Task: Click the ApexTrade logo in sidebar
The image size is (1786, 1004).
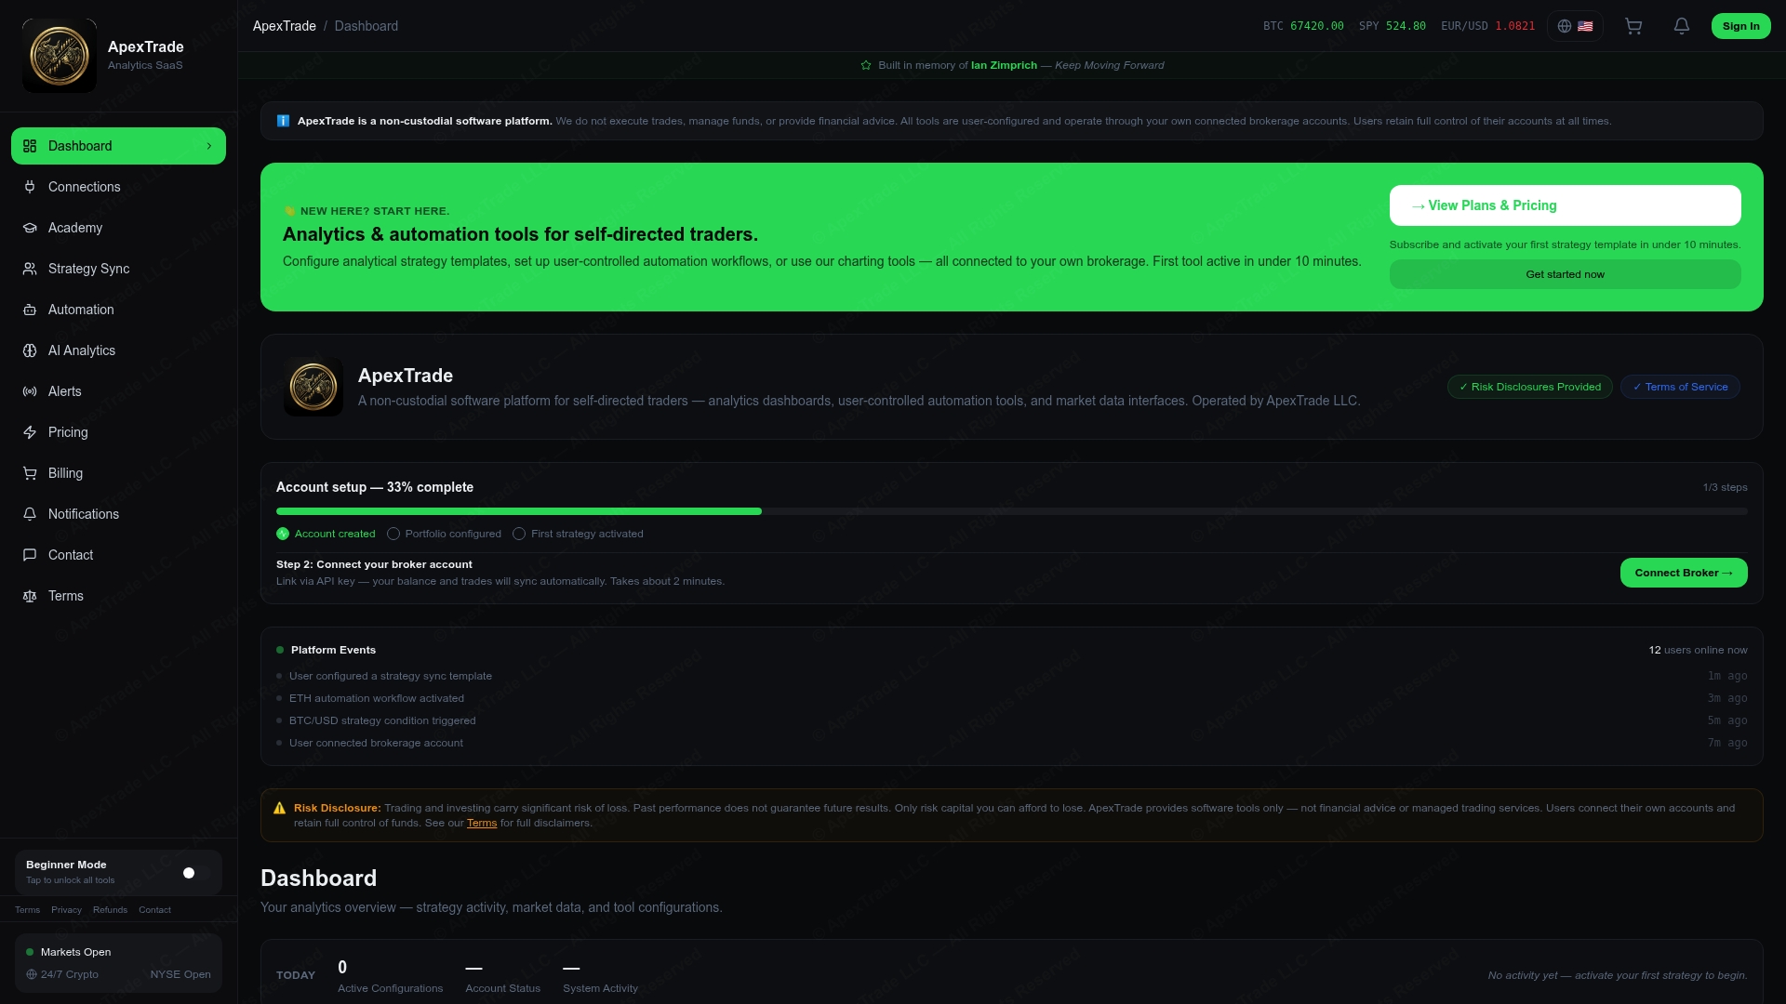Action: click(x=60, y=56)
